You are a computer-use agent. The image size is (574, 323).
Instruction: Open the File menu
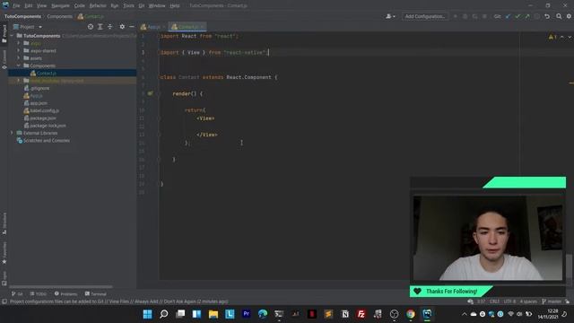16,5
